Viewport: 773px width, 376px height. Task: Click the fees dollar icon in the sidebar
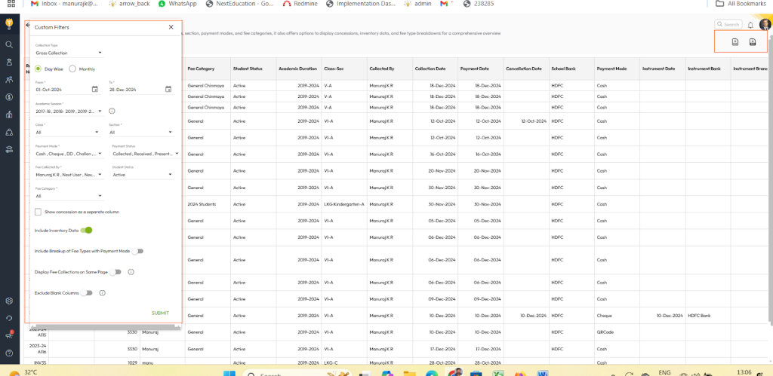click(x=9, y=96)
